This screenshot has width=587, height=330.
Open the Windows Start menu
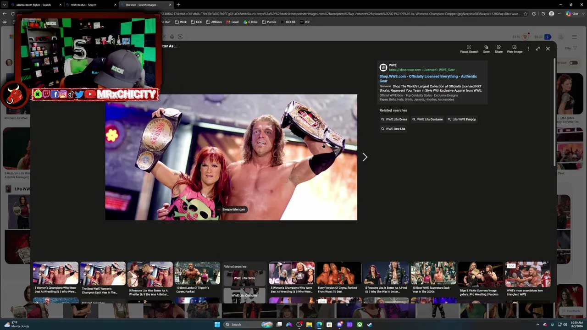(x=217, y=324)
